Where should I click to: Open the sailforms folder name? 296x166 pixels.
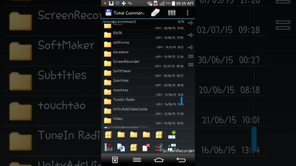click(121, 42)
